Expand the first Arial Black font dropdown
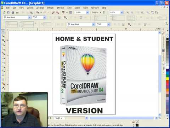Viewport: 170px width, 128px height. tap(29, 17)
